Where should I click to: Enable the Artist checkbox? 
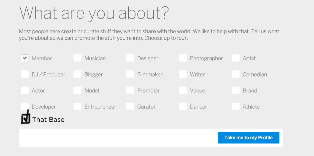(236, 58)
